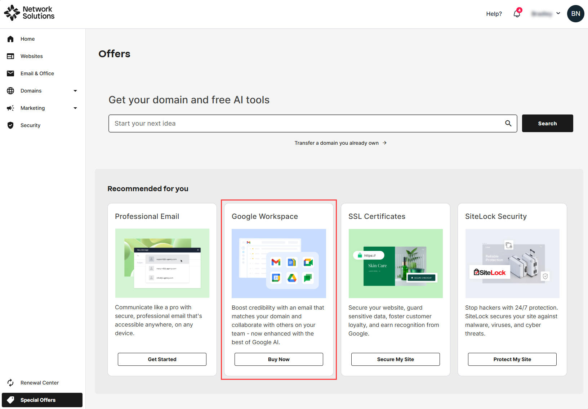The width and height of the screenshot is (588, 409).
Task: Click the SSL Certificates card image
Action: (396, 264)
